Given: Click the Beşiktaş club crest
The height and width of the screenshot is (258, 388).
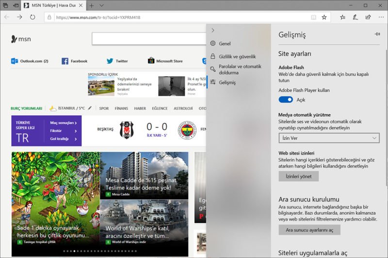Looking at the screenshot, I should [x=127, y=130].
